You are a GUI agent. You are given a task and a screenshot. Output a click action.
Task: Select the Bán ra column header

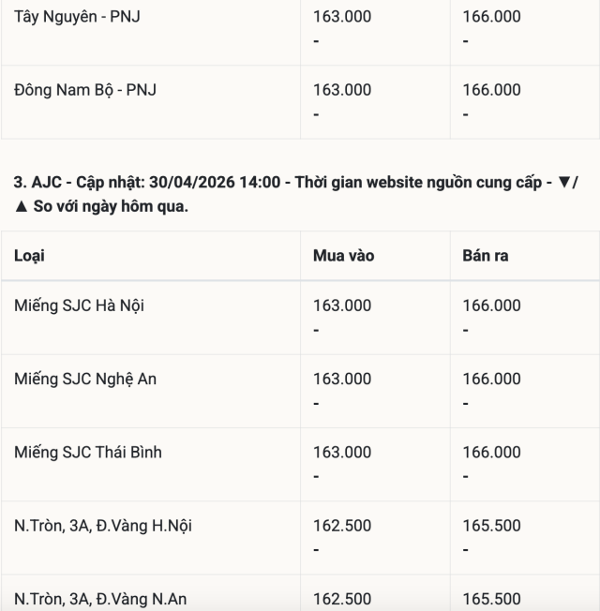(x=486, y=255)
